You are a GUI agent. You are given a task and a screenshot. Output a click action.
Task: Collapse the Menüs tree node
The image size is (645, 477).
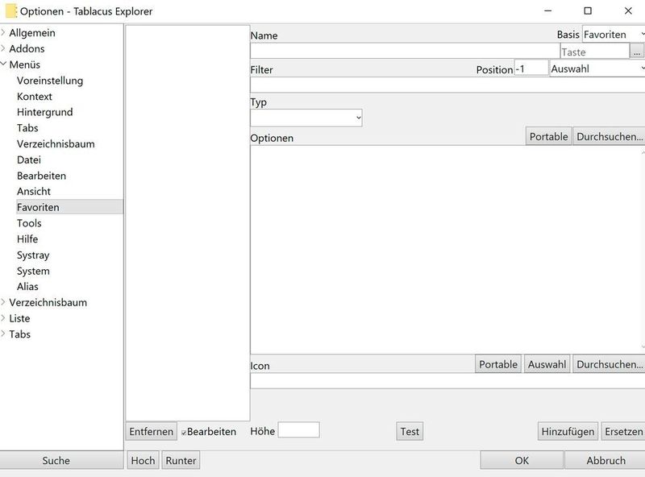click(3, 64)
